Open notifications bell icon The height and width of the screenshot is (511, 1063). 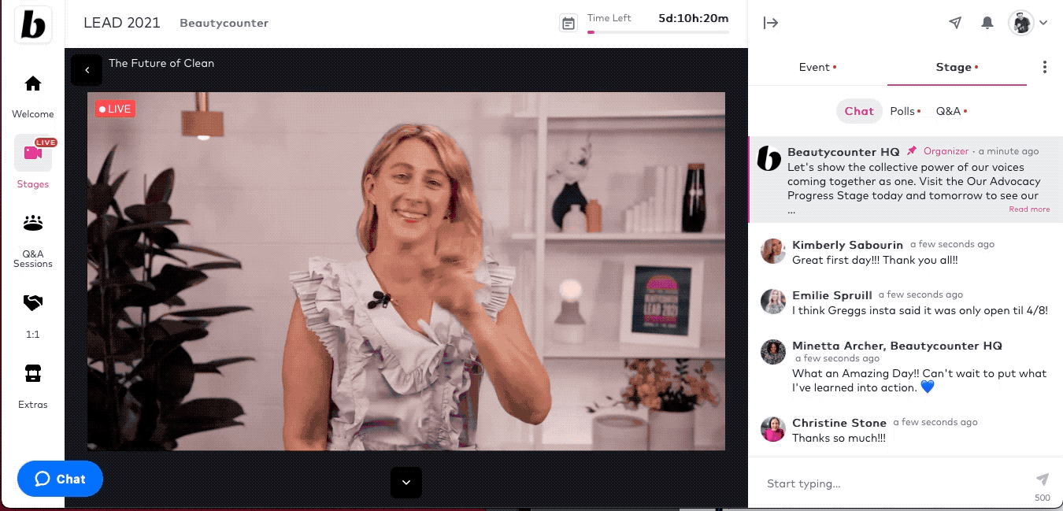[x=987, y=23]
